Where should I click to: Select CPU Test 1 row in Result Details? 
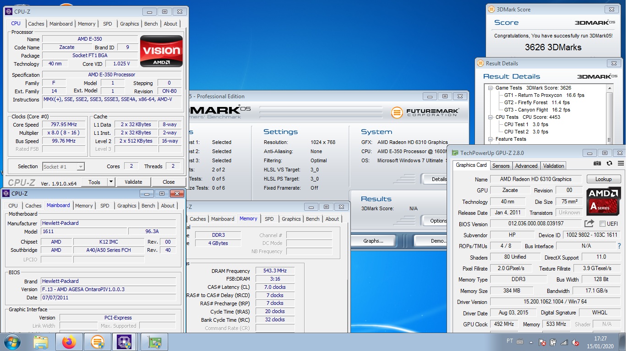(526, 124)
